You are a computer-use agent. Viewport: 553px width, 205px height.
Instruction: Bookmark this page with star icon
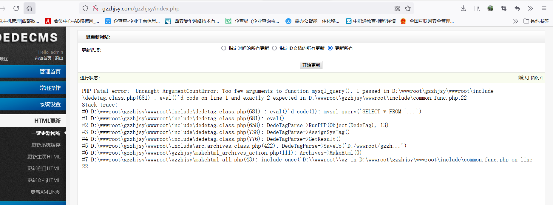[x=408, y=8]
